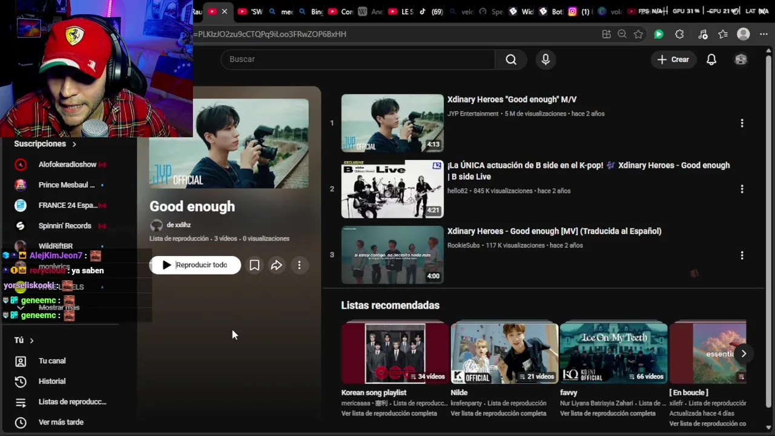Expand the Tú section chevron
Viewport: 775px width, 436px height.
click(x=31, y=340)
